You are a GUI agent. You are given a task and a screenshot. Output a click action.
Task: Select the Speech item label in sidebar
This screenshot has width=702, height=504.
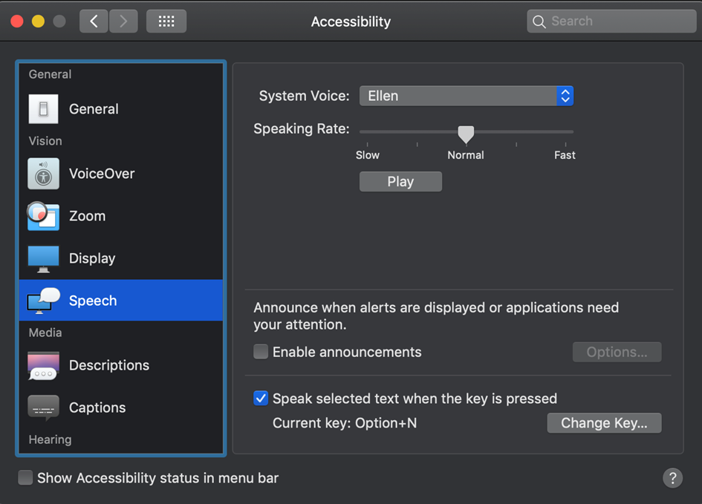[x=93, y=301]
